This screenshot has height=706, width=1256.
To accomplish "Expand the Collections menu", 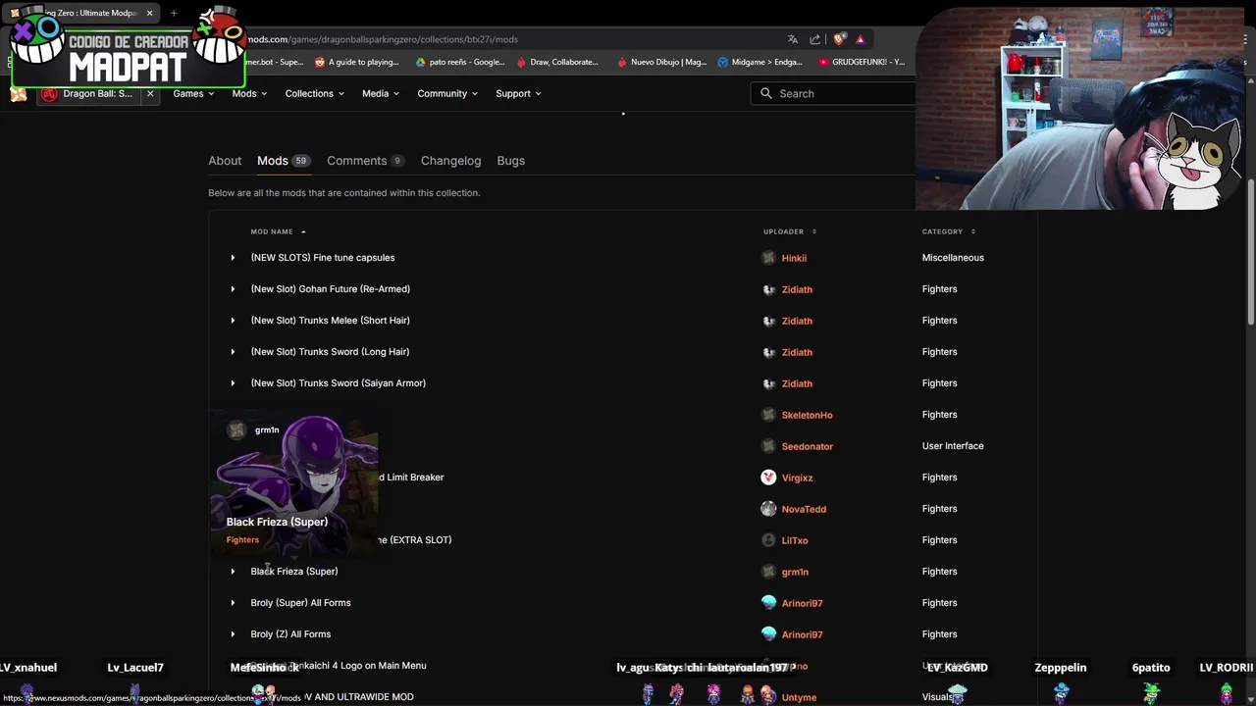I will coord(314,93).
